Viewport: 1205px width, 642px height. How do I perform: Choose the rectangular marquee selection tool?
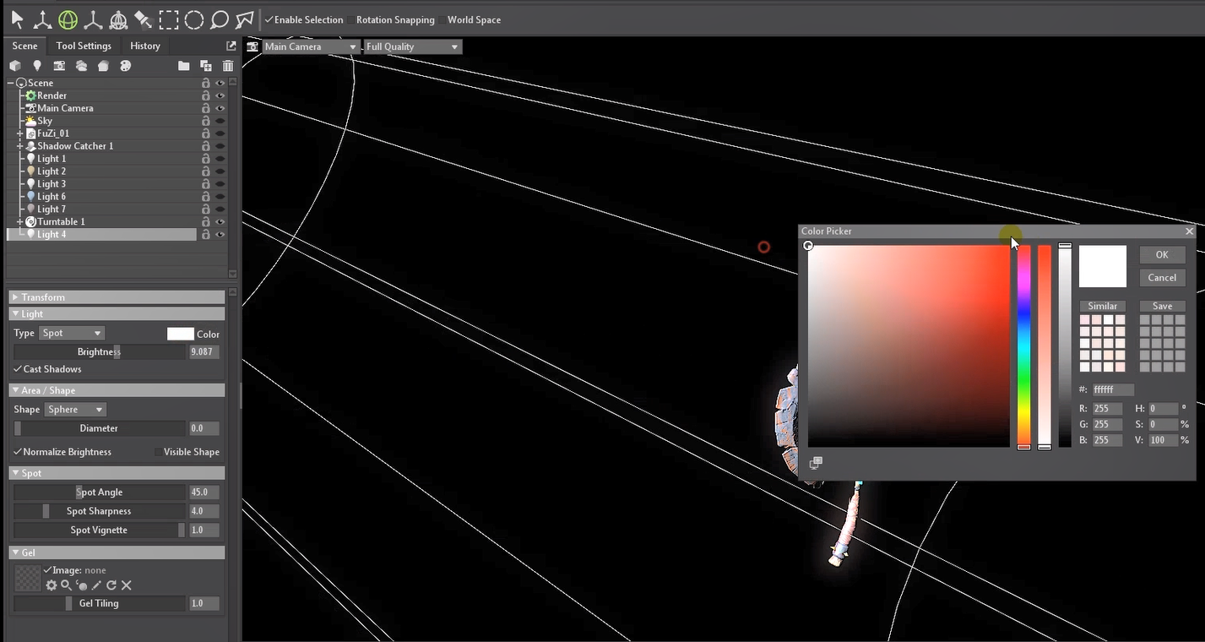click(x=169, y=19)
